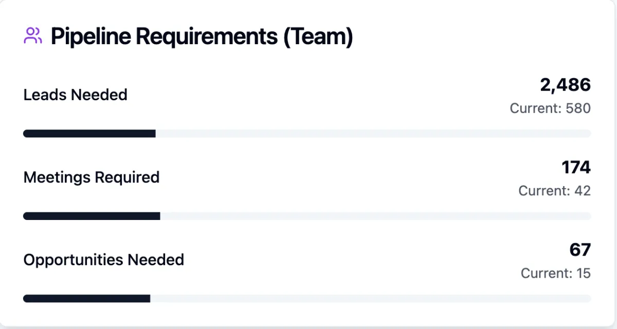The height and width of the screenshot is (329, 617).
Task: Click the 67 opportunities target value
Action: (580, 250)
